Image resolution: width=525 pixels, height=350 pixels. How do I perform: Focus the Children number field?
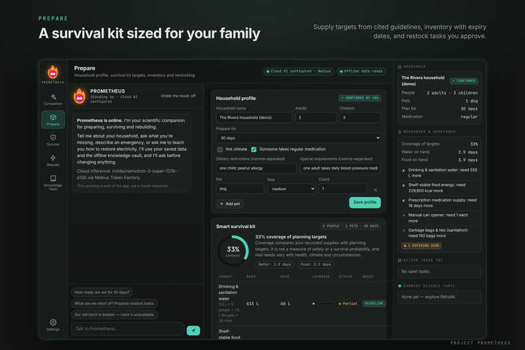(x=360, y=117)
